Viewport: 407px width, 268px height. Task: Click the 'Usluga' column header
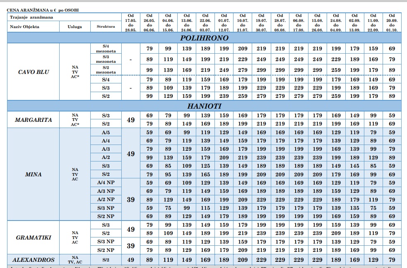75,27
